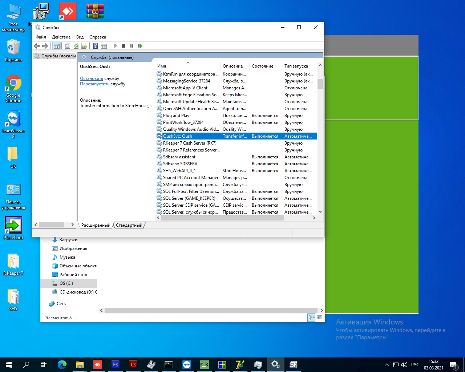Select SQL Server (GAME_KEEPER) service
The width and height of the screenshot is (465, 372).
[x=236, y=198]
